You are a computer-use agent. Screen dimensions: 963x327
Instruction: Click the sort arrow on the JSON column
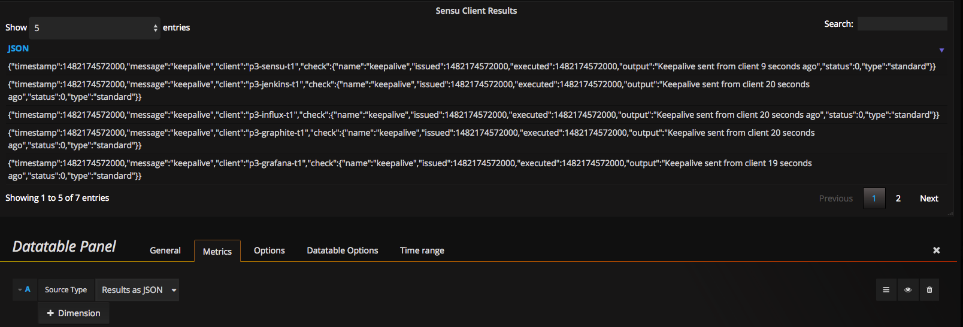click(x=941, y=50)
